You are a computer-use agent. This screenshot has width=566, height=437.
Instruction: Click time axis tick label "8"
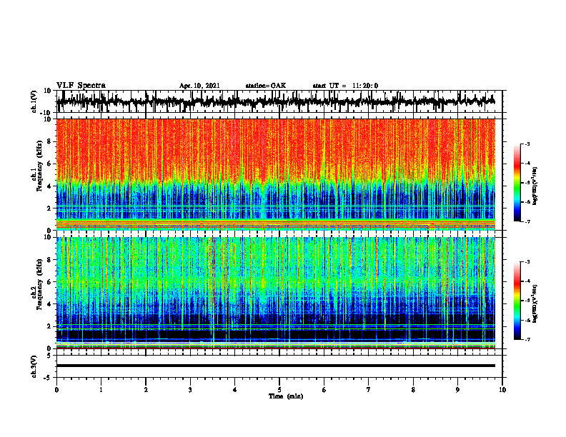click(413, 390)
